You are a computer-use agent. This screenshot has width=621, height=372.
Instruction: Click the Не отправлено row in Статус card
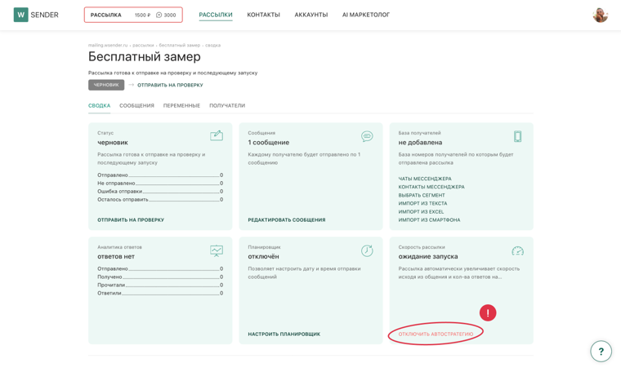(x=160, y=184)
